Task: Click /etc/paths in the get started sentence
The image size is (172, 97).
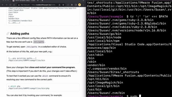Action: point(32,47)
